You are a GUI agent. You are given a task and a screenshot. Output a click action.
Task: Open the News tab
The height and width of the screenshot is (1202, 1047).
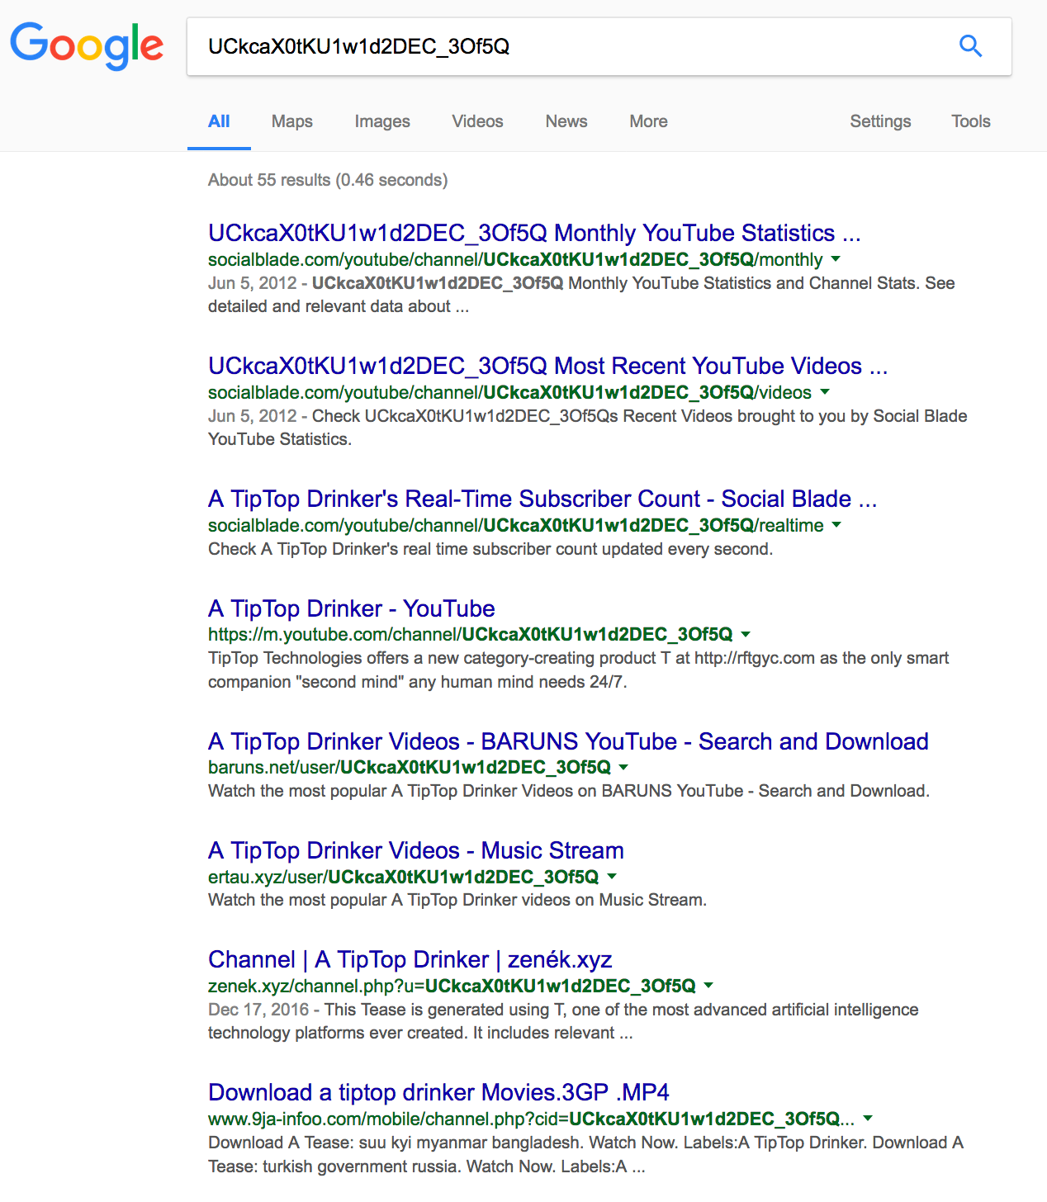[x=566, y=121]
